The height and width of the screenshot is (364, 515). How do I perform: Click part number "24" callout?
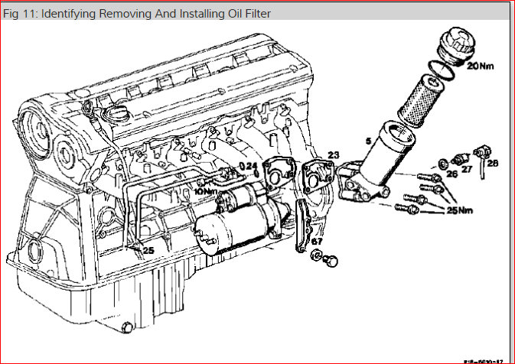[x=251, y=166]
